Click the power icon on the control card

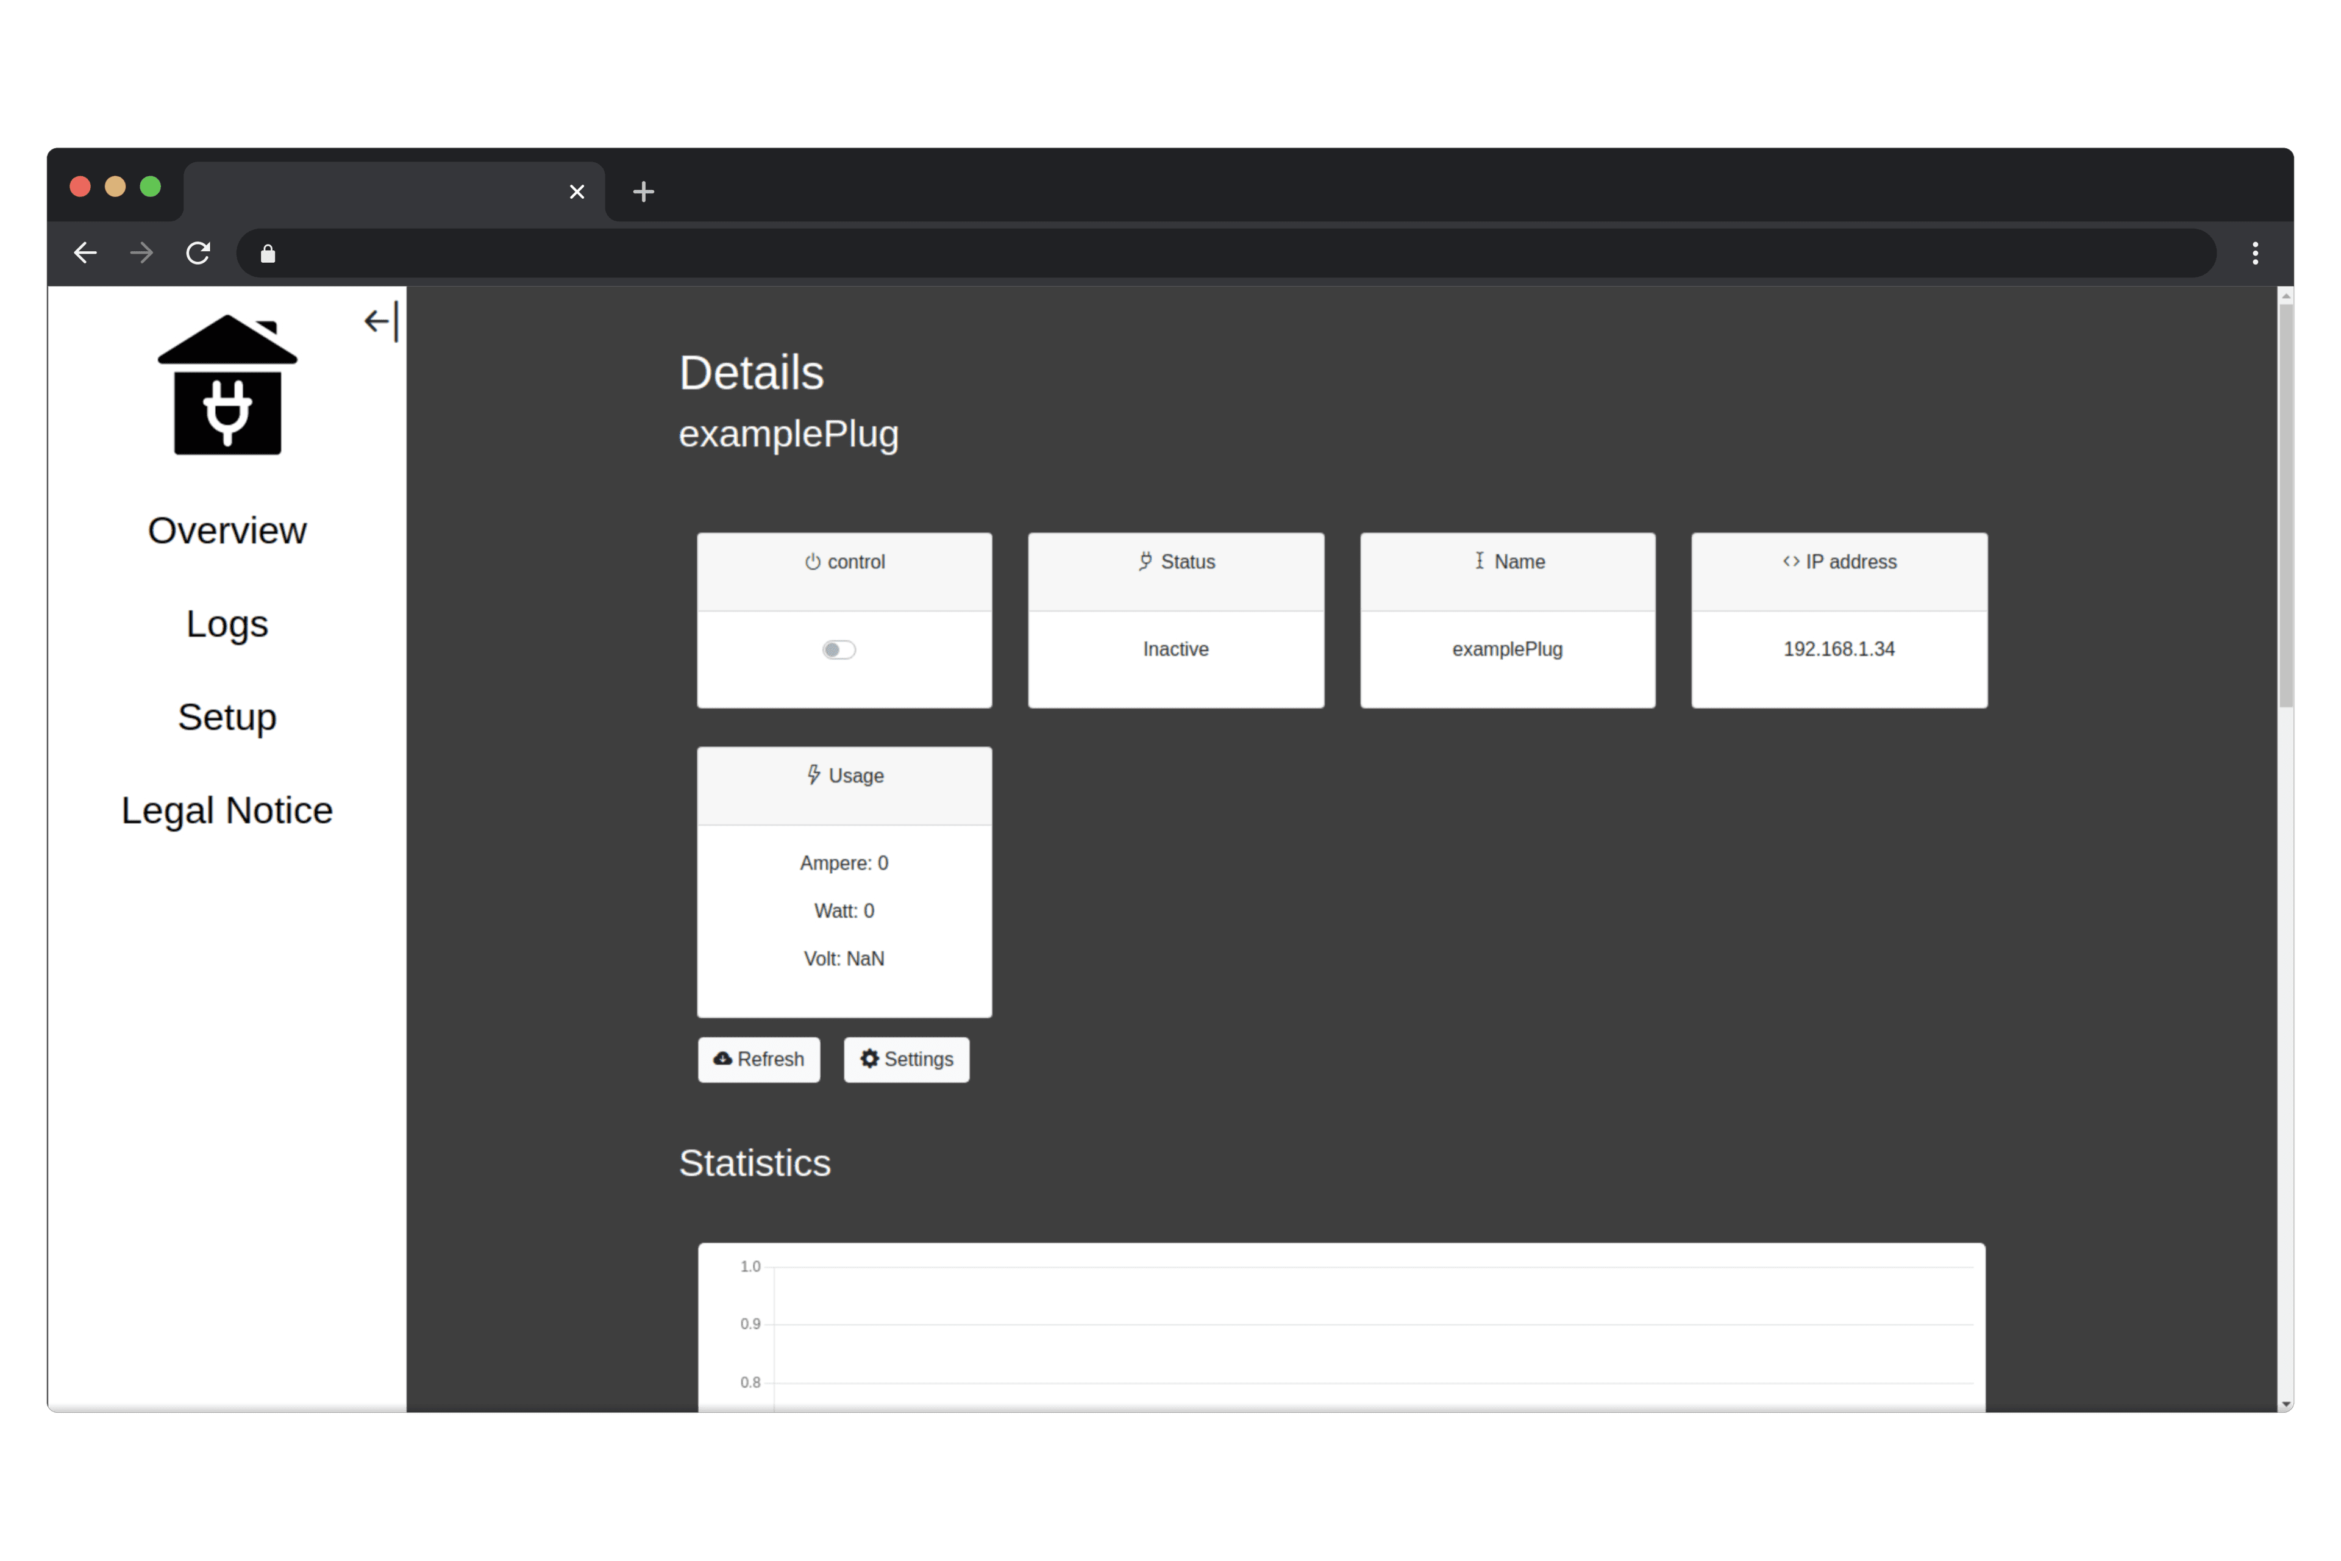pyautogui.click(x=812, y=562)
